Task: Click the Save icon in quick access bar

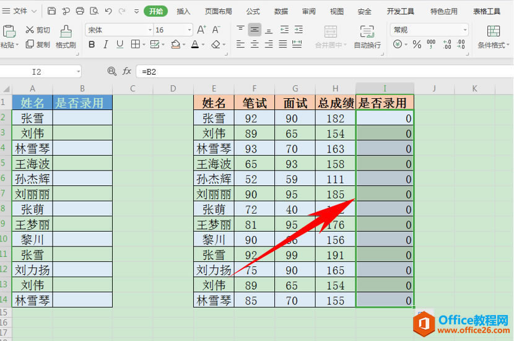Action: 52,11
